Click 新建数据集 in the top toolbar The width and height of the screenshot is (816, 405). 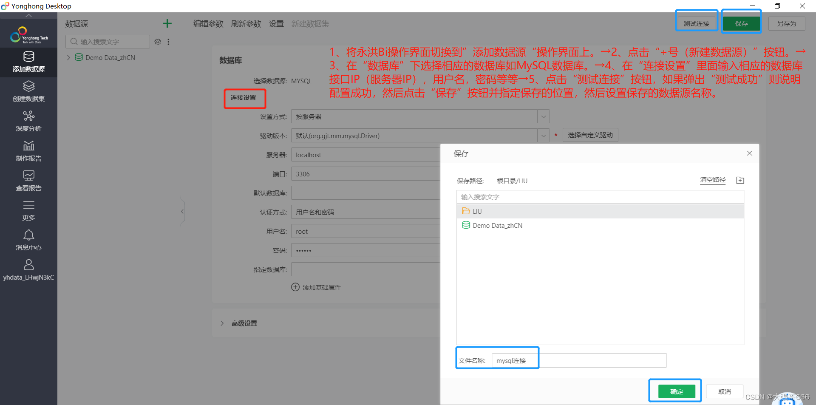(x=310, y=24)
